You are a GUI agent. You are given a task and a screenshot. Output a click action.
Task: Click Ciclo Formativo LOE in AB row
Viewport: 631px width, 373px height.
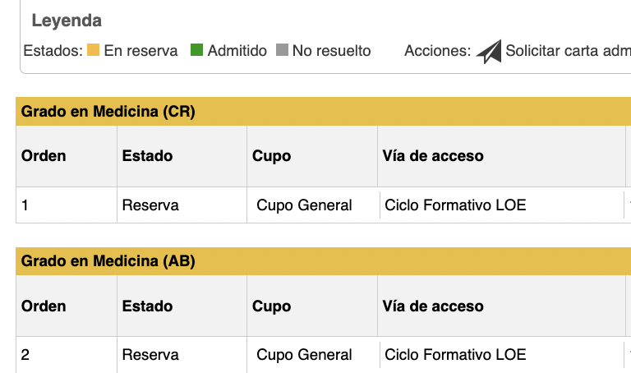click(455, 355)
